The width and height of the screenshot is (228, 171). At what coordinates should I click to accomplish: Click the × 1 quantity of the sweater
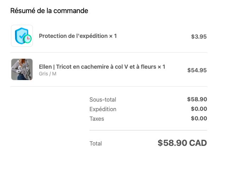point(162,67)
